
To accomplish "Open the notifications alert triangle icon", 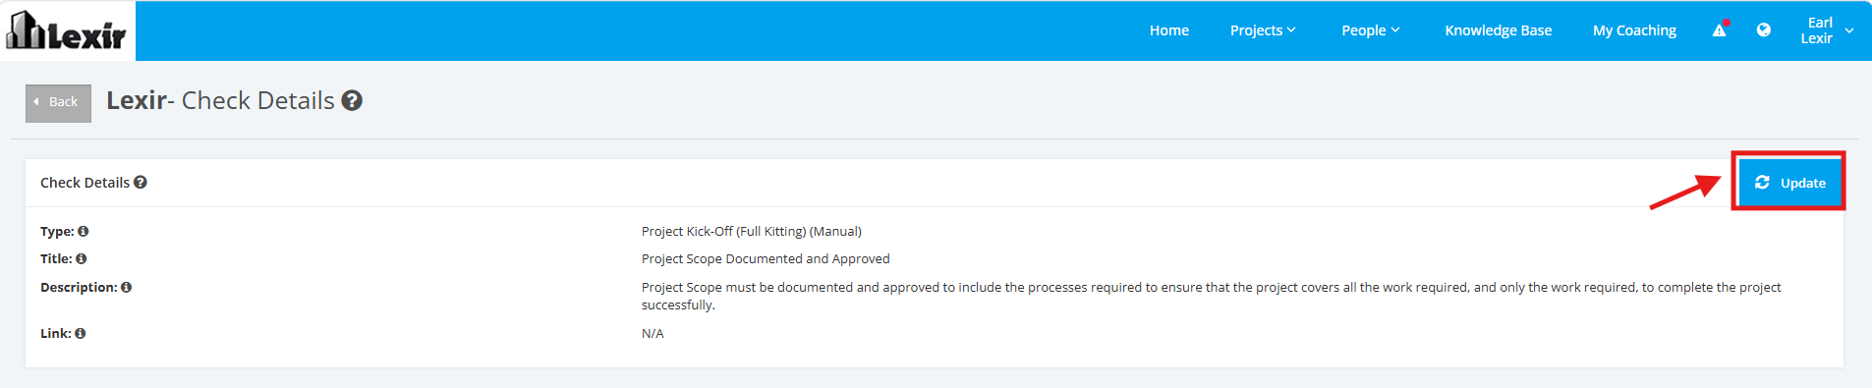I will [1720, 29].
